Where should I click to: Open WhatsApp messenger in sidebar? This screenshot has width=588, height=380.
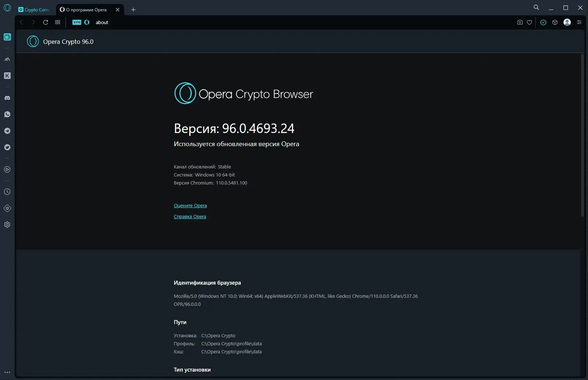point(7,114)
